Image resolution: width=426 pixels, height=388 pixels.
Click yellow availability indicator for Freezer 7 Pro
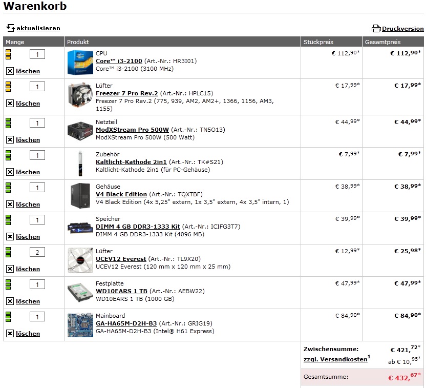point(8,87)
